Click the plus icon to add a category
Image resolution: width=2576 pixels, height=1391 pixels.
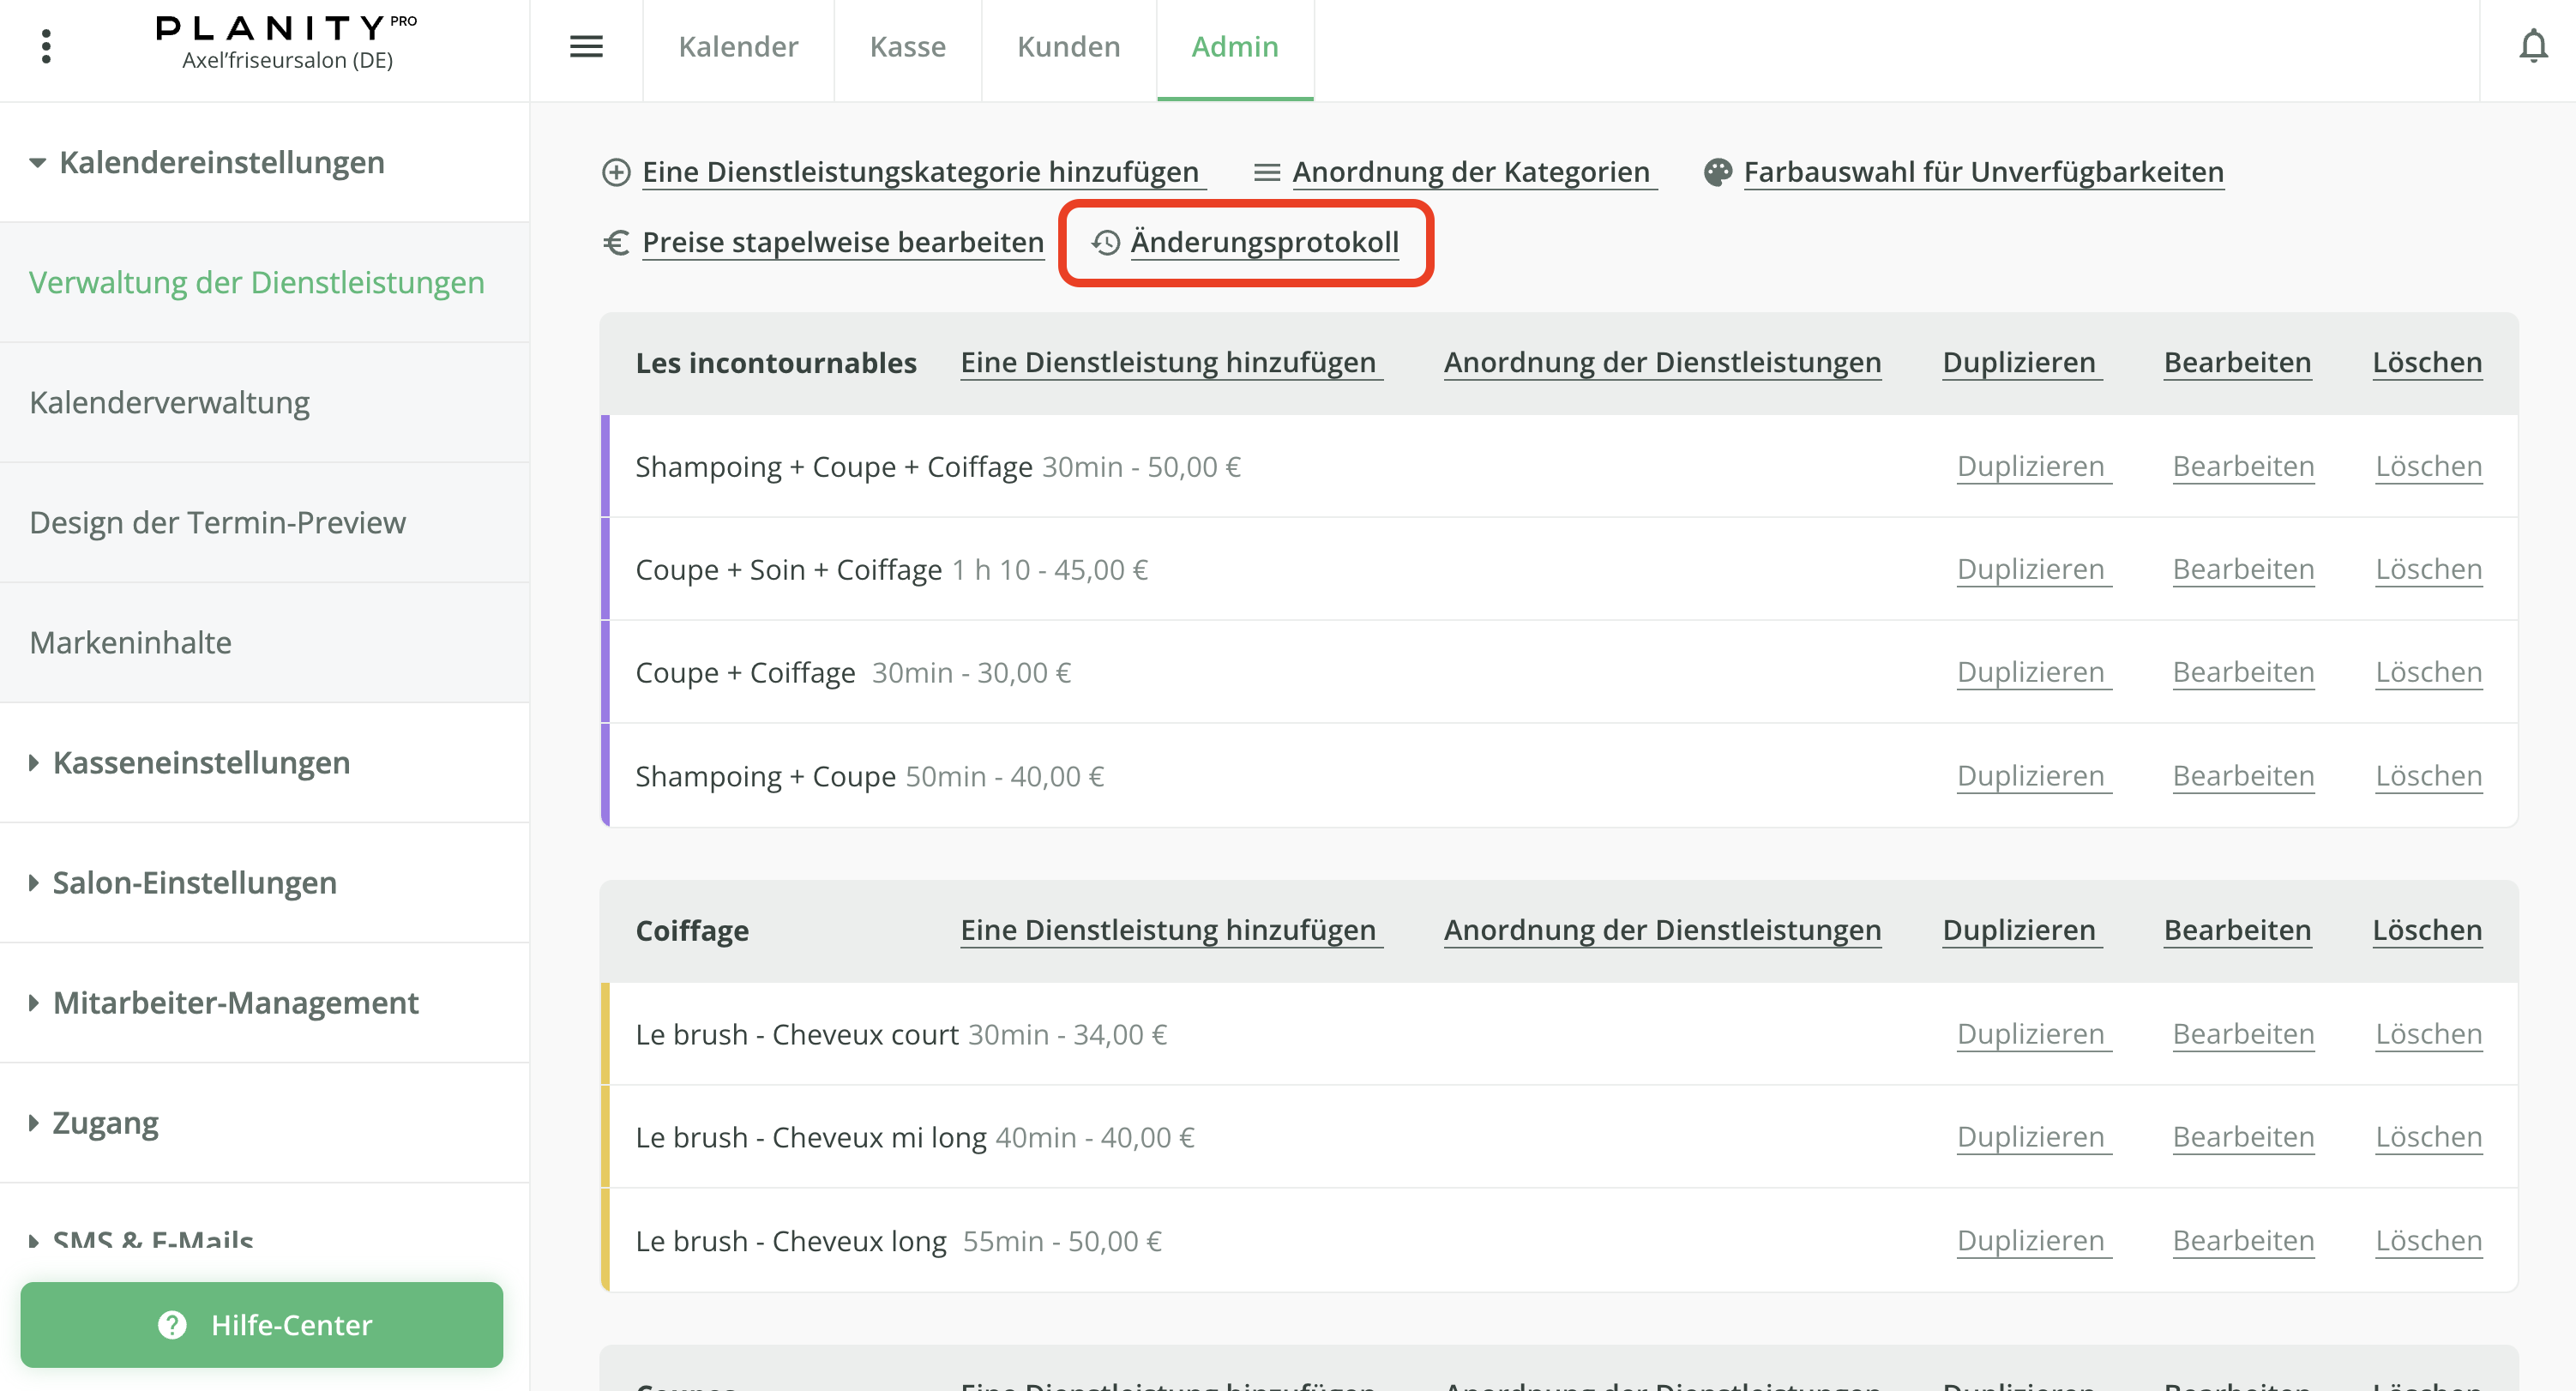coord(616,172)
